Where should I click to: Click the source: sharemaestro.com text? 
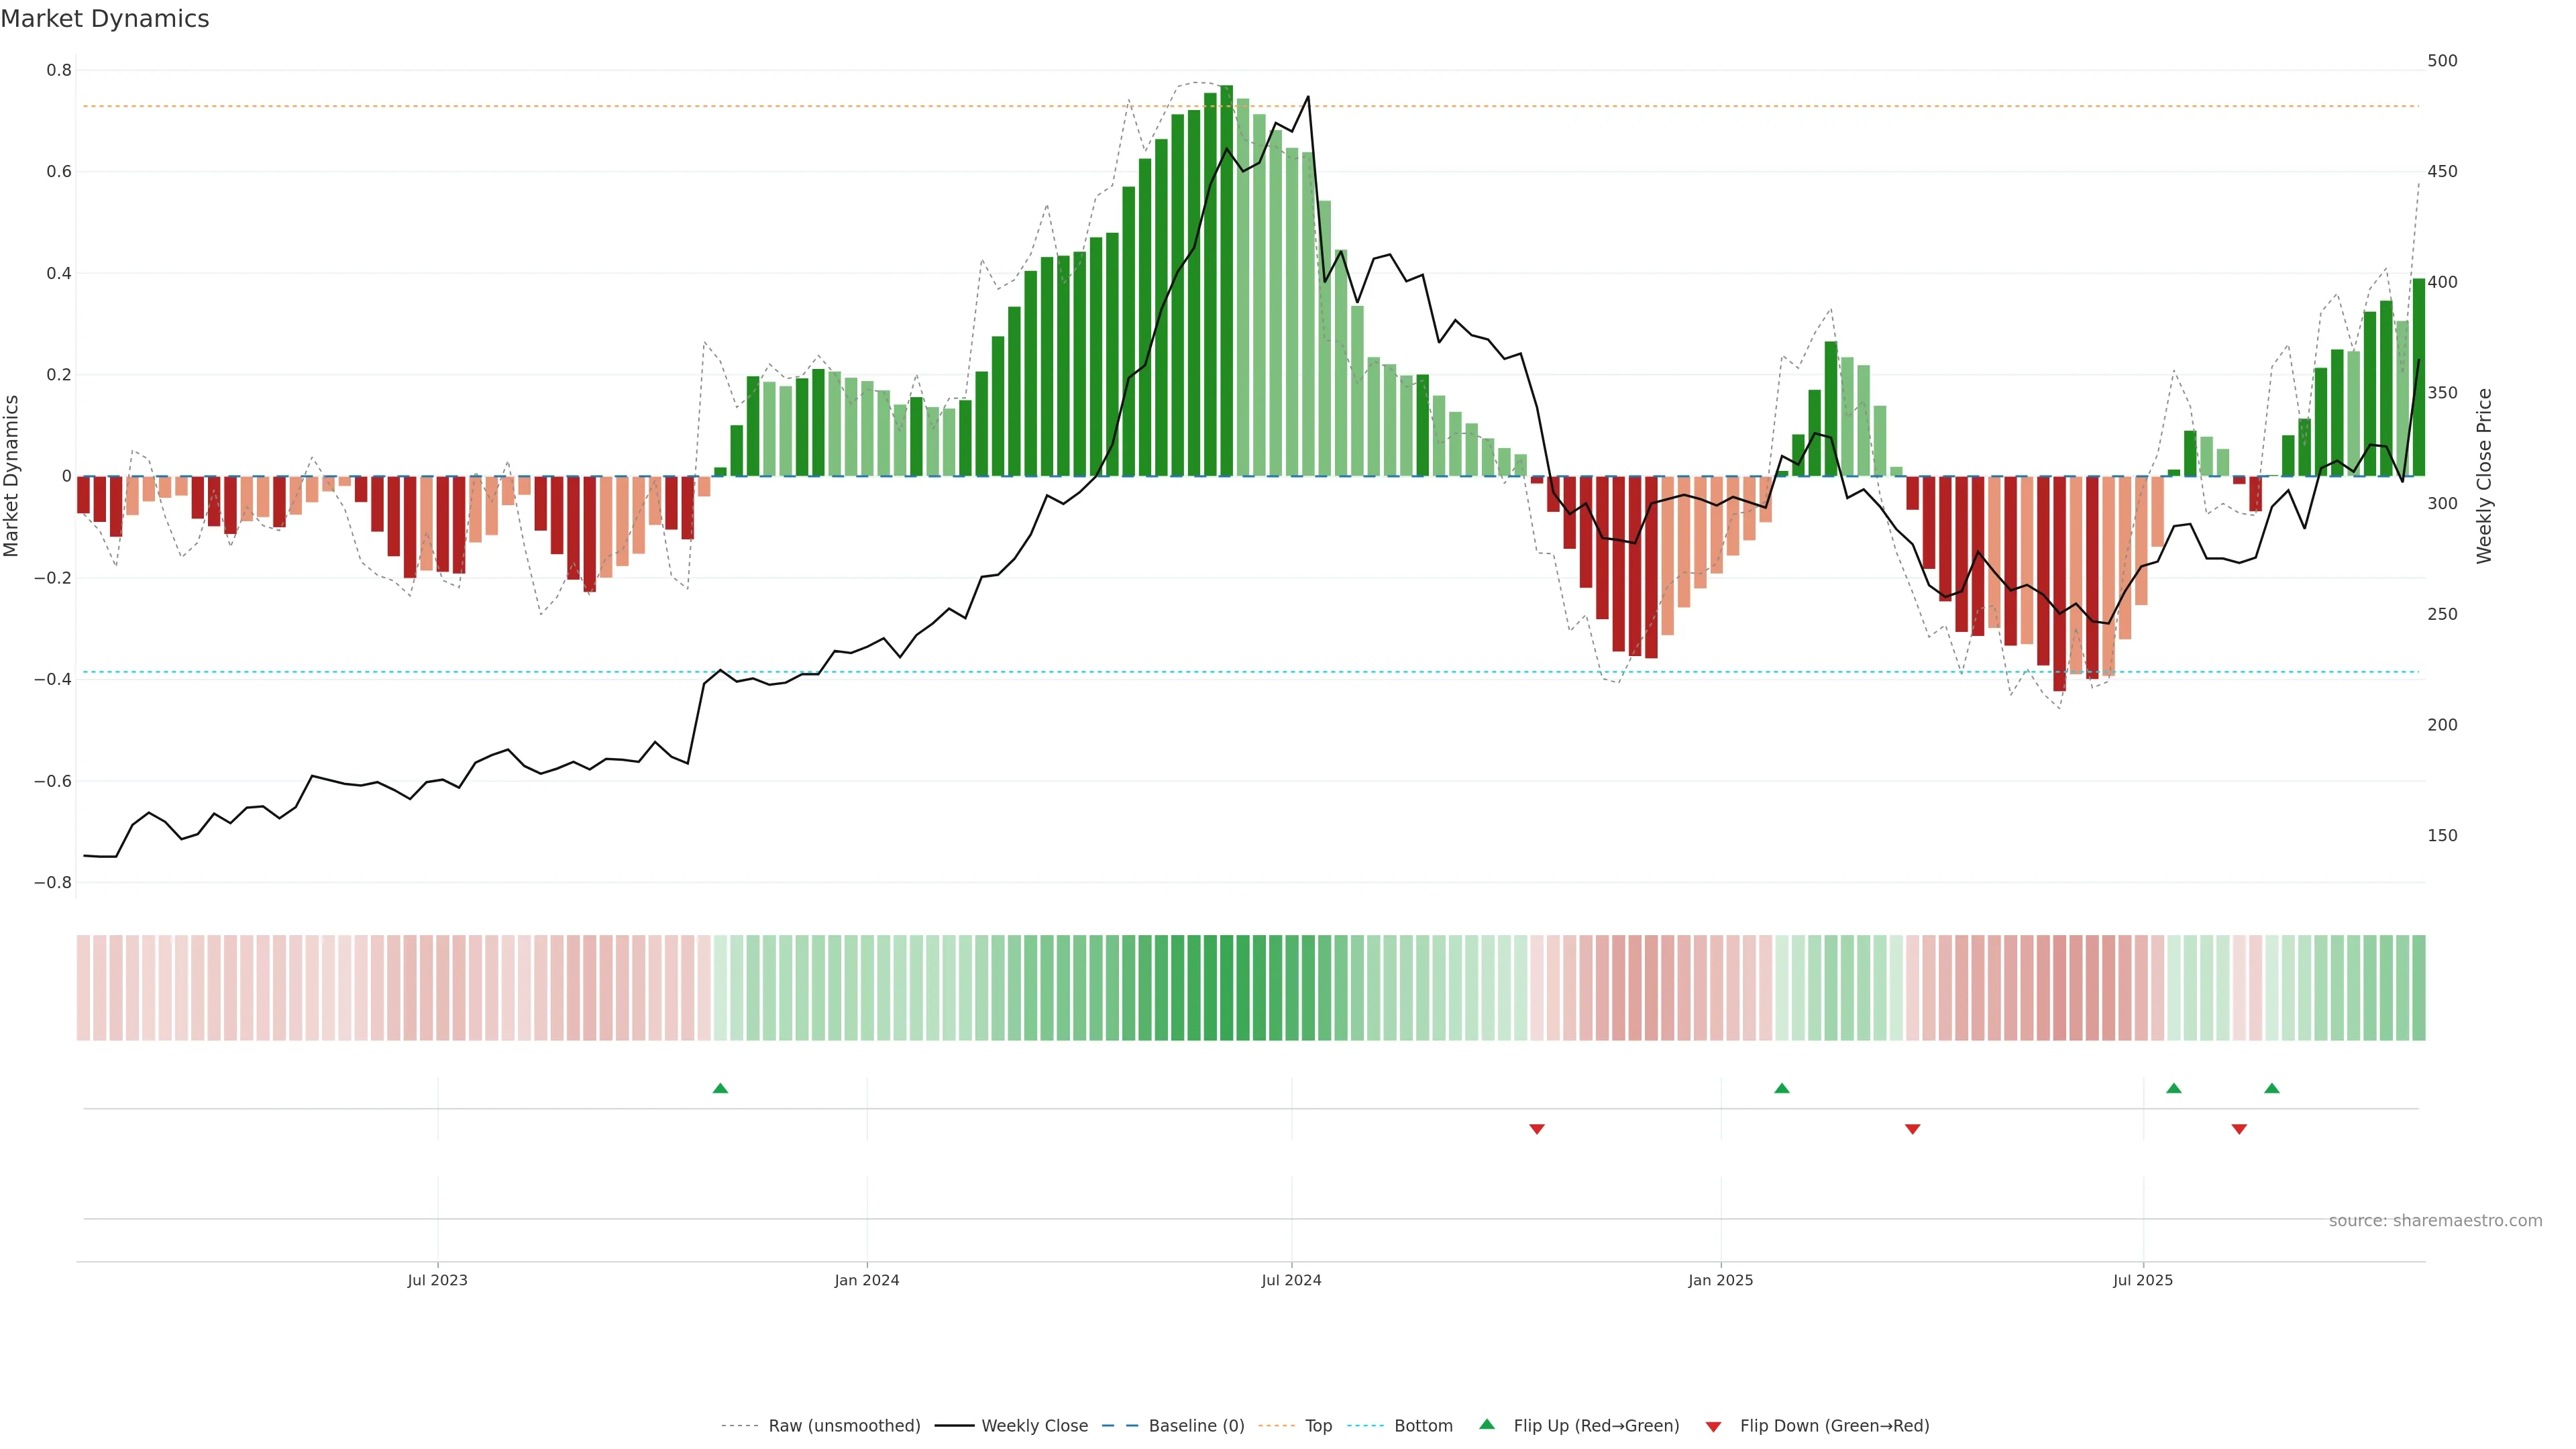point(2435,1220)
